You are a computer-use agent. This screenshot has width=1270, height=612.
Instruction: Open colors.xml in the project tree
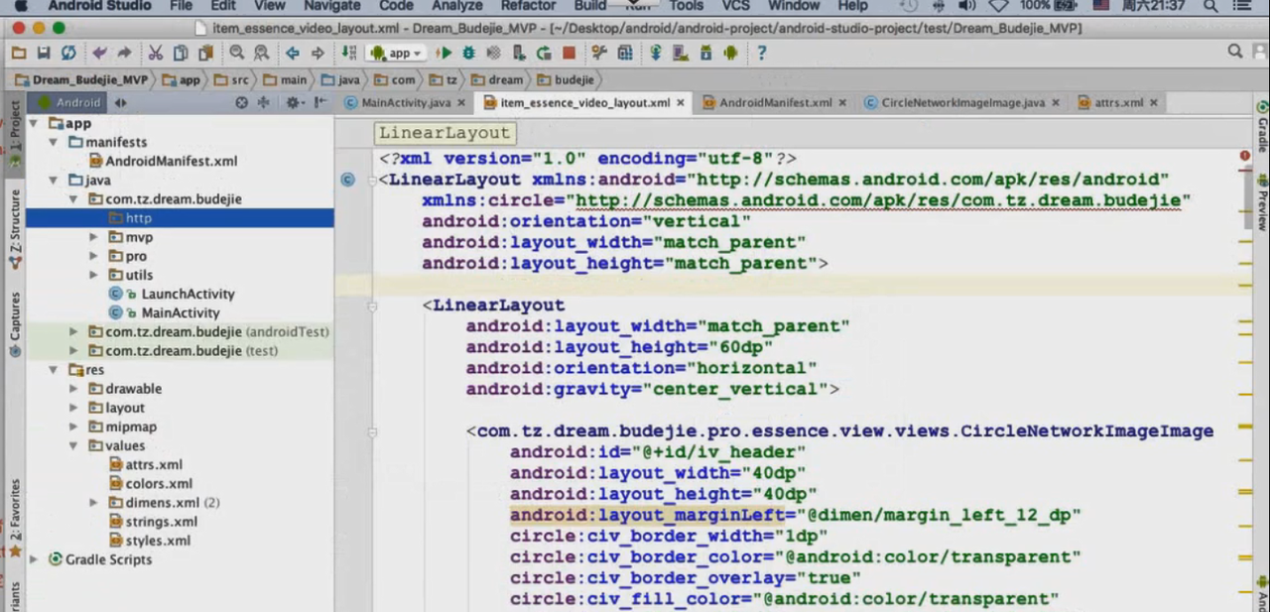point(159,483)
